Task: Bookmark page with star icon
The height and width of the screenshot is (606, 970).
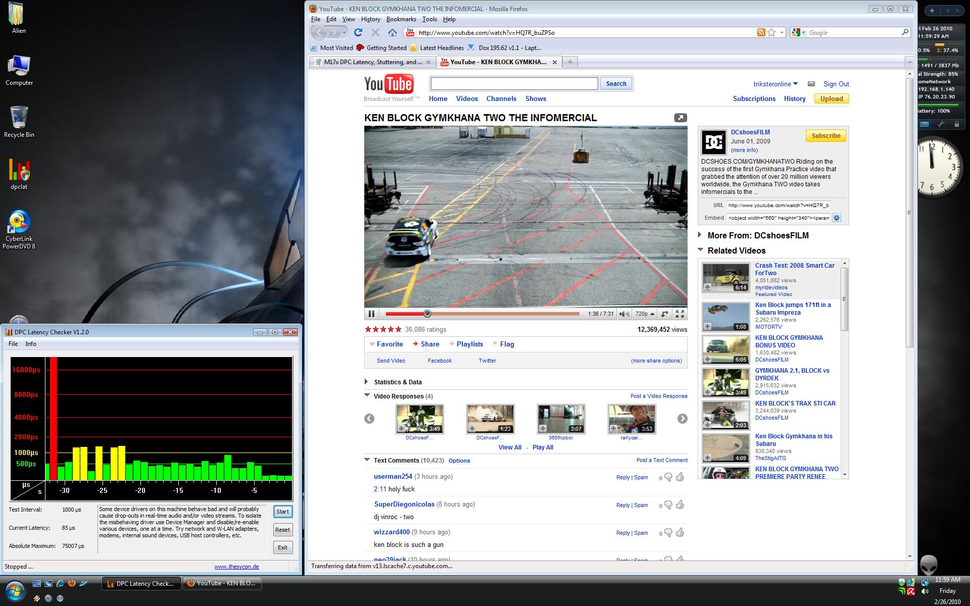Action: click(x=771, y=32)
